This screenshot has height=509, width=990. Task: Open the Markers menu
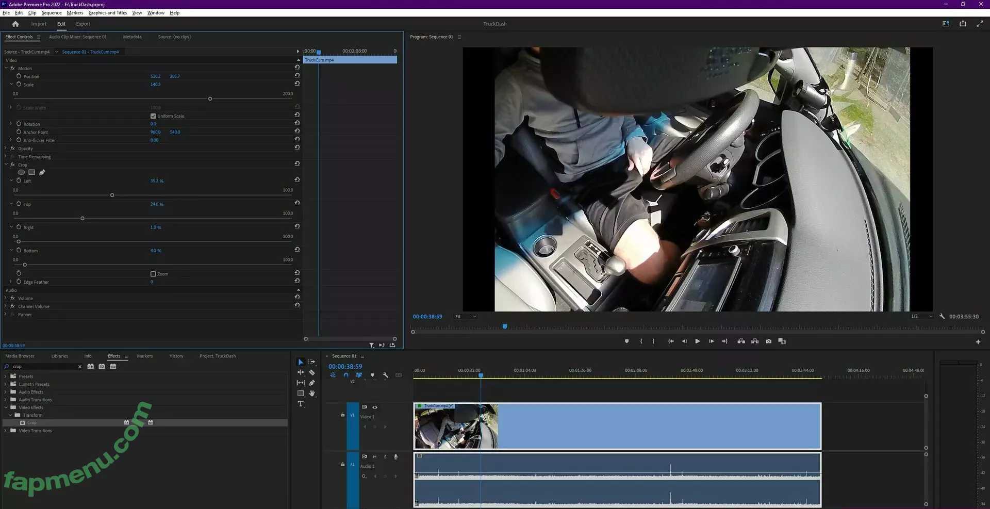75,13
